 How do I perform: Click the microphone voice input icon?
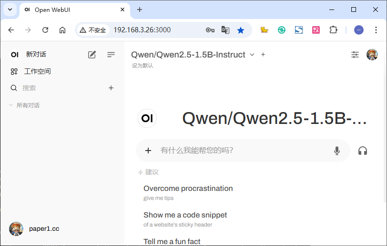pyautogui.click(x=337, y=151)
